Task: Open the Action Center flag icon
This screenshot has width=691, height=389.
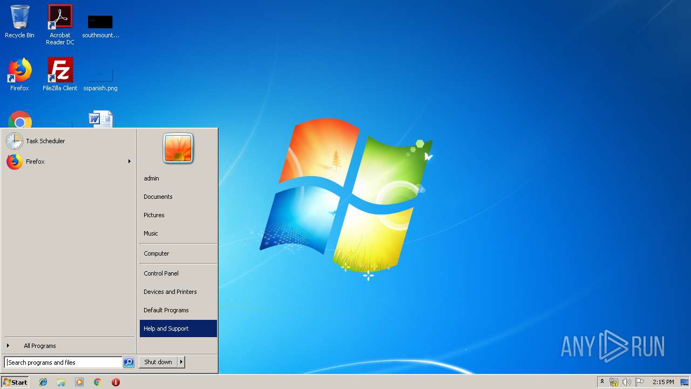Action: click(640, 382)
